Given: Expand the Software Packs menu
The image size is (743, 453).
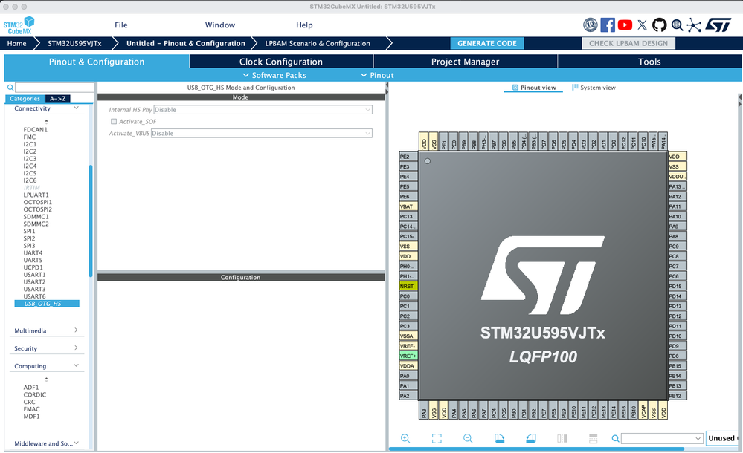Looking at the screenshot, I should [274, 75].
